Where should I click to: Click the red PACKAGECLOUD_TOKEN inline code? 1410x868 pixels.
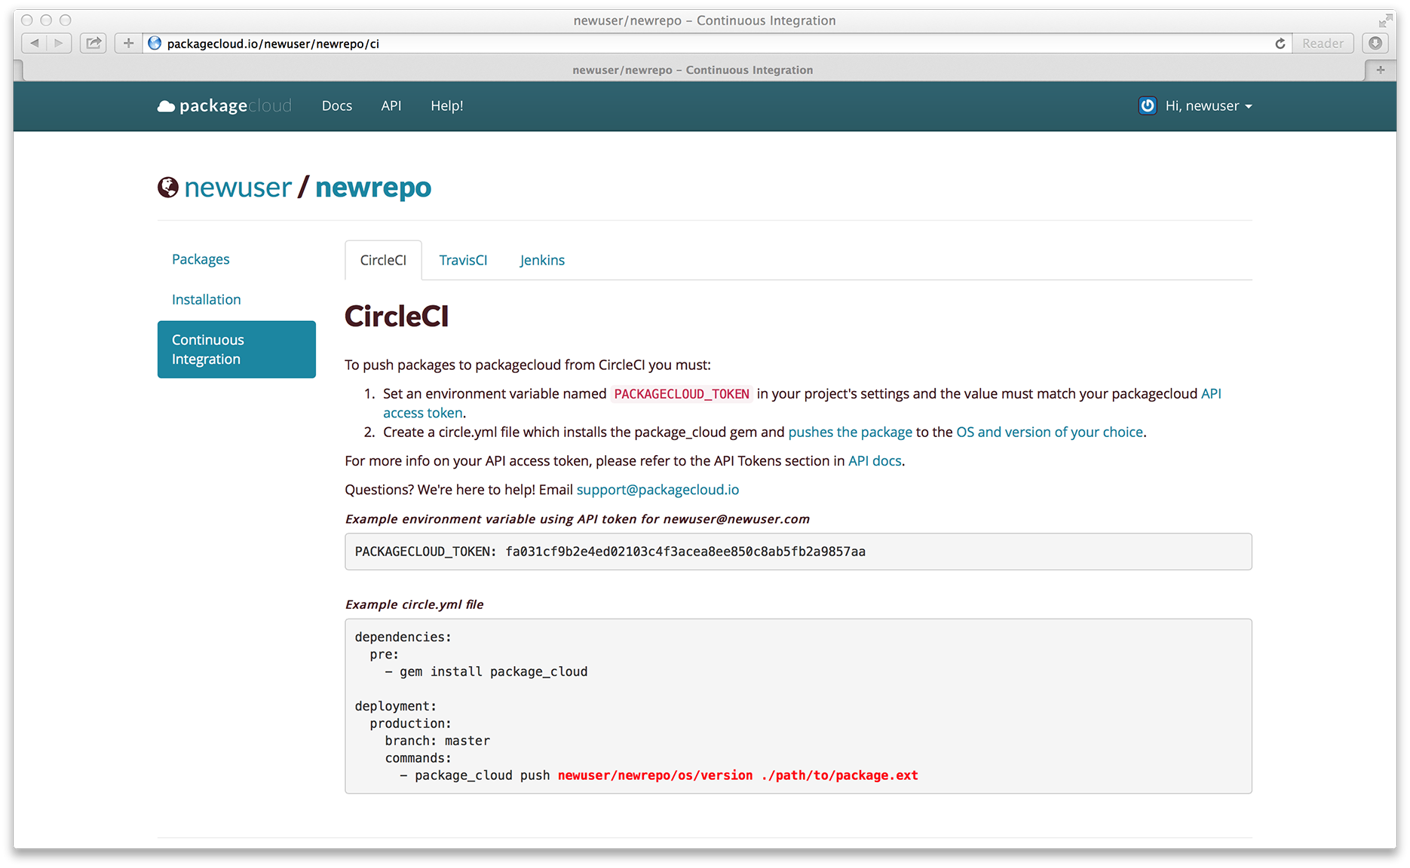tap(682, 394)
